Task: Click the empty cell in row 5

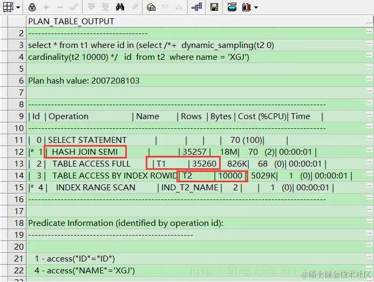Action: [196, 69]
